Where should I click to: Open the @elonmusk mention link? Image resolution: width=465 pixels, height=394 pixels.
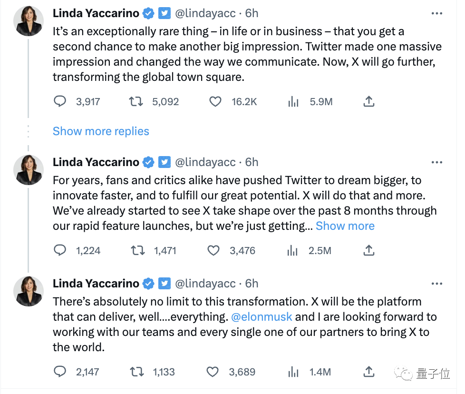tap(262, 317)
